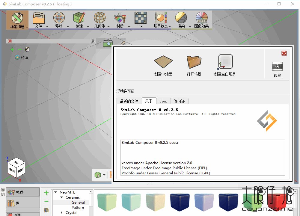The image size is (300, 216).
Task: Open the 几何体 geometry icon
Action: (x=100, y=18)
